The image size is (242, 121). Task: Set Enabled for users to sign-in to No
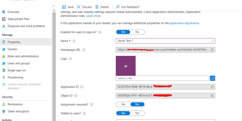(x=137, y=32)
